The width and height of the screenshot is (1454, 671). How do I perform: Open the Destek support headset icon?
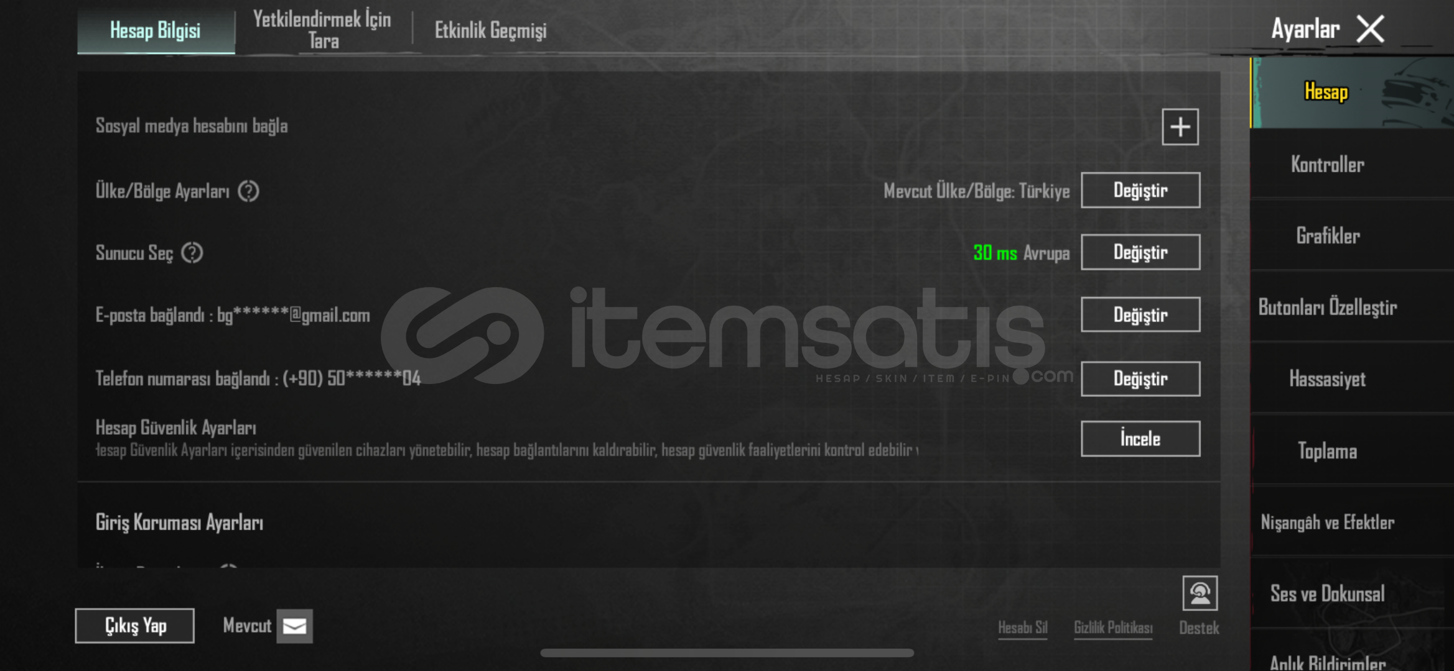pyautogui.click(x=1200, y=593)
